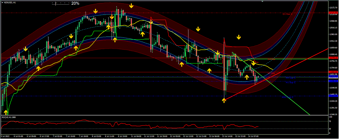
Task: Click the gray chart shift triangle marker
Action: (263, 1)
